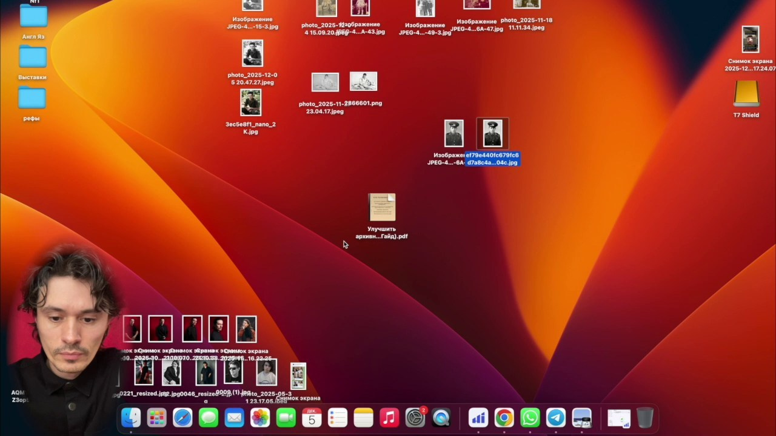Select the photo_2025-11-2 23.04.17.jpeg thumbnail
776x436 pixels.
coord(325,82)
